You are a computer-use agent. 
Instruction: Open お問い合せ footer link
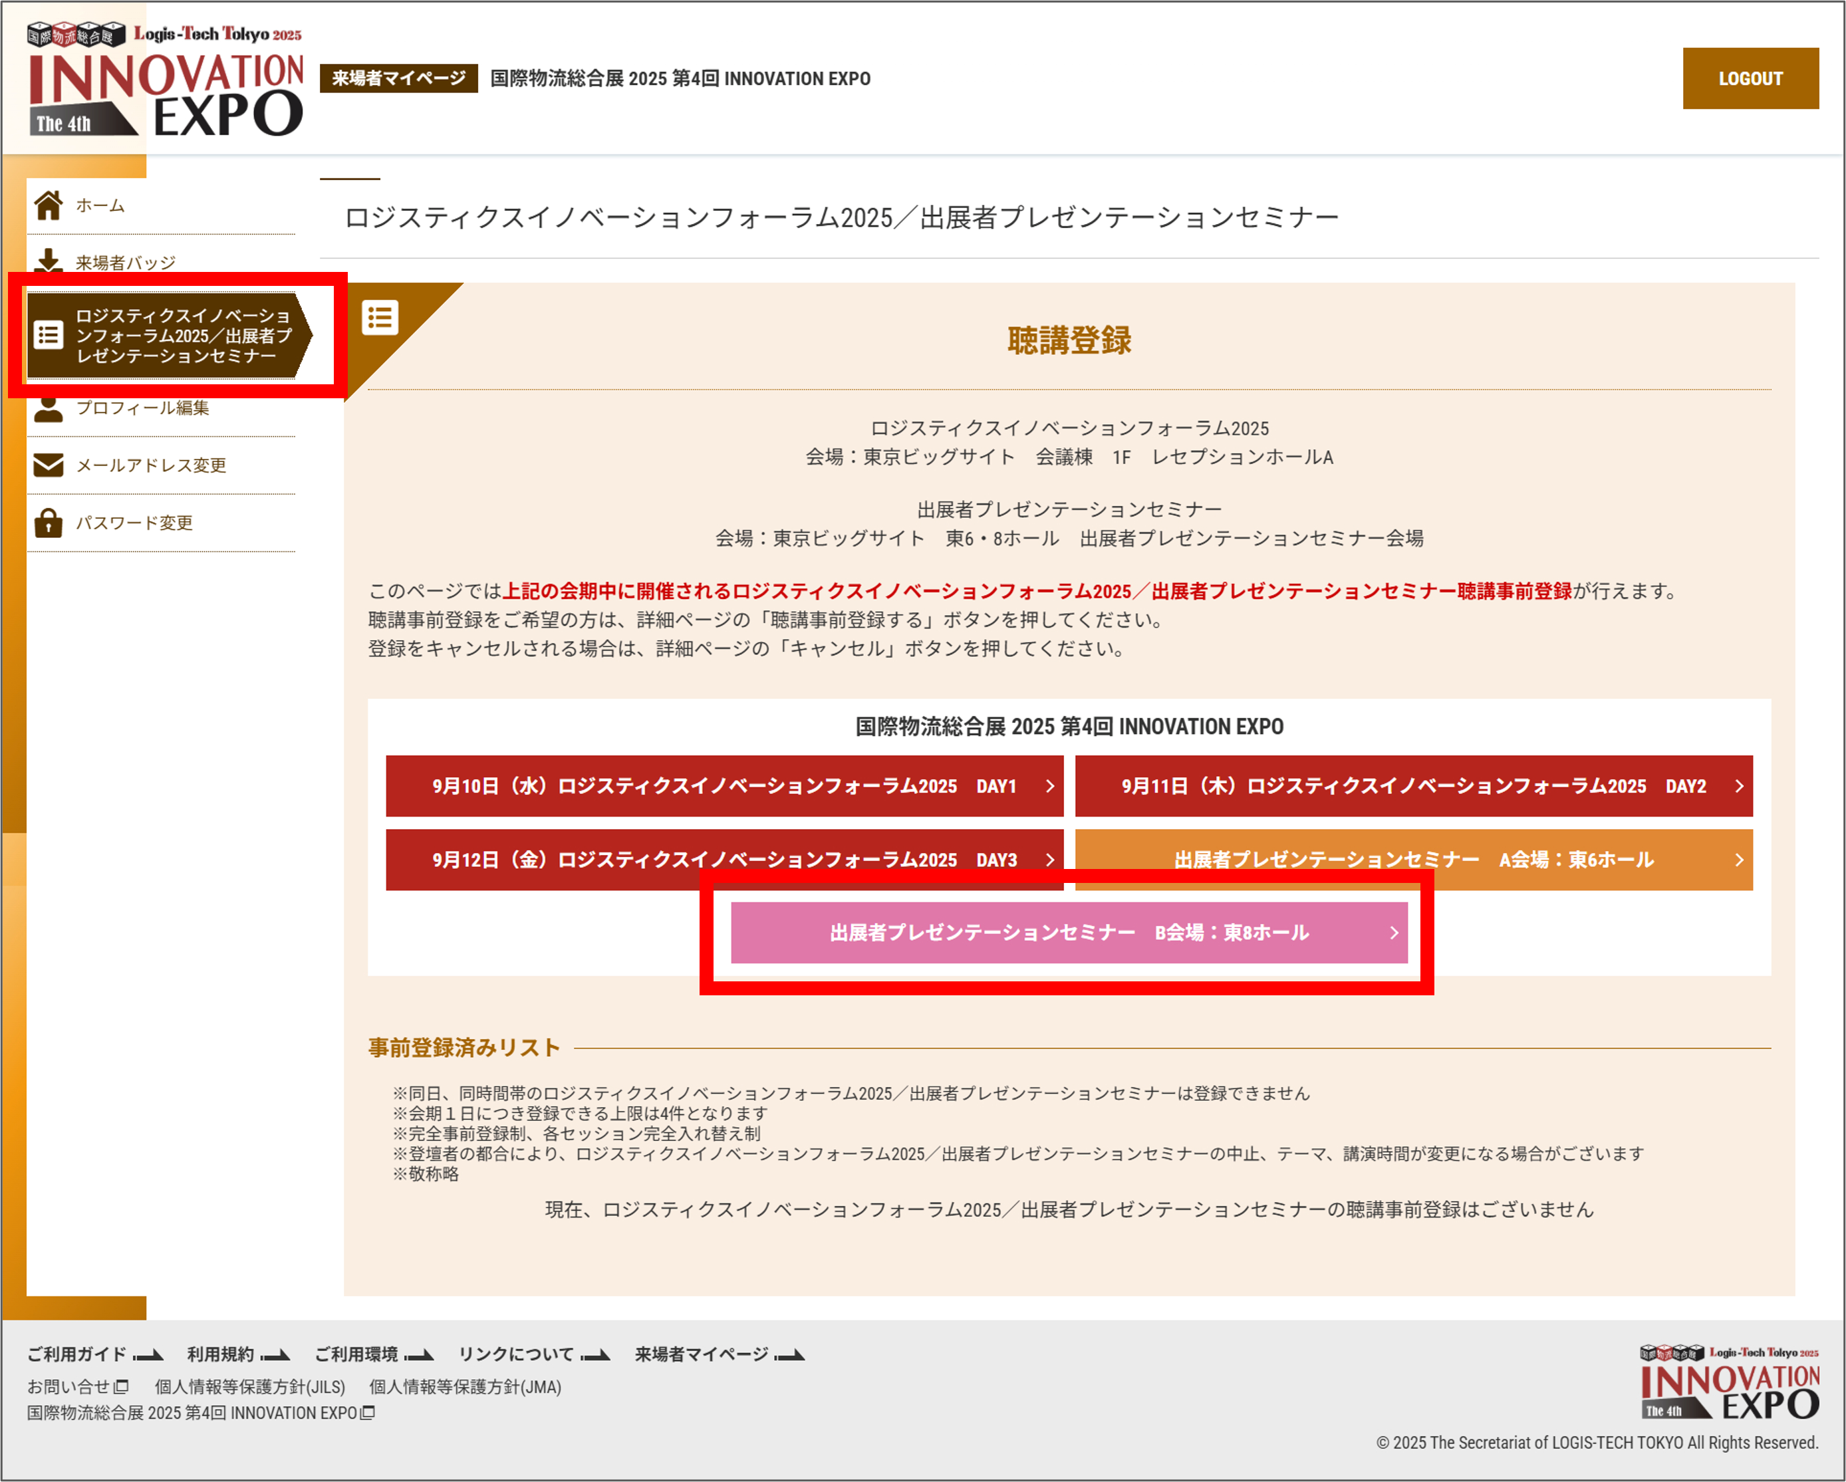point(77,1386)
